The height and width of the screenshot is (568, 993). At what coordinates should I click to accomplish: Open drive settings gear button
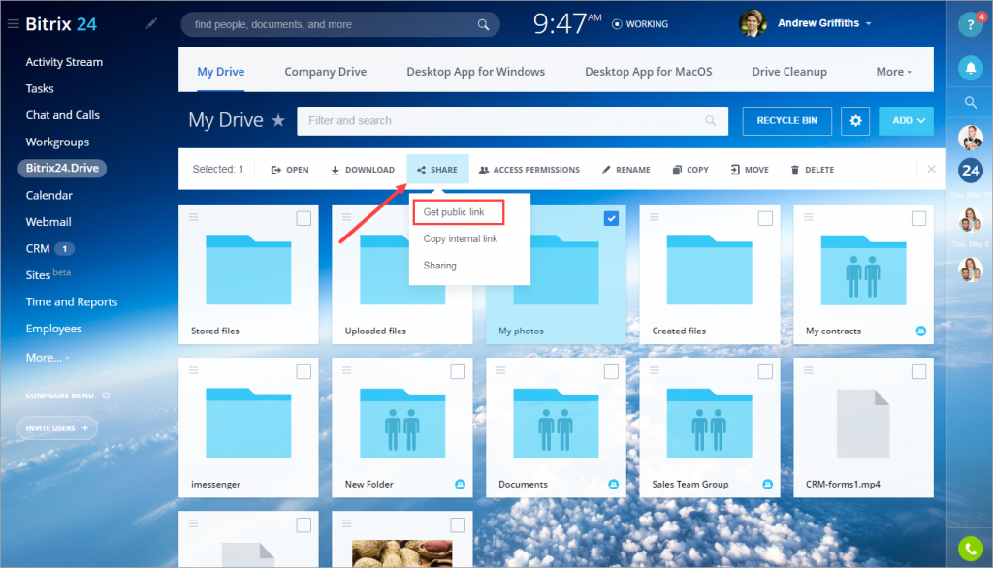(x=855, y=120)
